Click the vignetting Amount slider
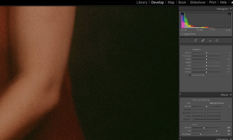Viewport: 233px width, 140px height. pos(206,106)
